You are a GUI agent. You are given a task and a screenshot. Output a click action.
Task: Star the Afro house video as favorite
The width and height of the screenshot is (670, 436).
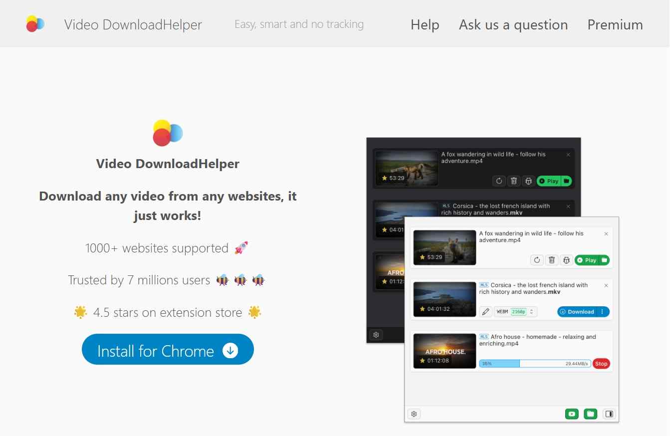[423, 361]
